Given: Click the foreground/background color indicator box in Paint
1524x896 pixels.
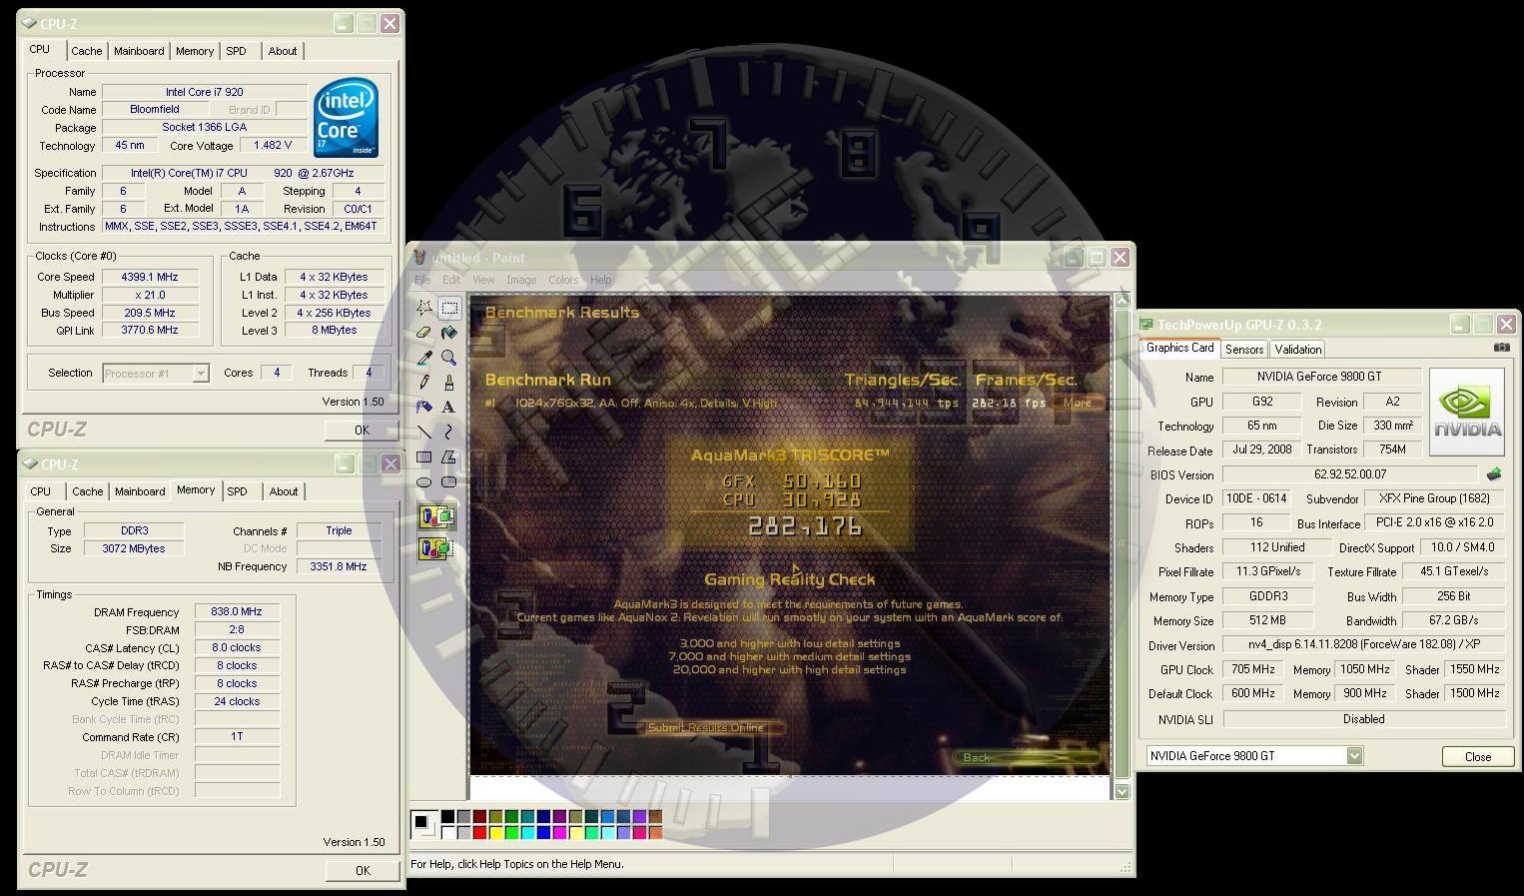Looking at the screenshot, I should click(x=423, y=824).
